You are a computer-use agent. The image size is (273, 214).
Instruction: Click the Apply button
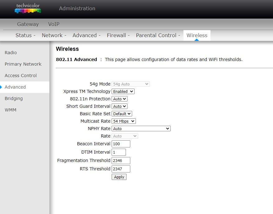119,177
